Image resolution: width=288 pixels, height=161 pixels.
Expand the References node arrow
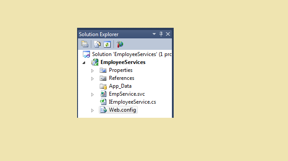click(93, 79)
